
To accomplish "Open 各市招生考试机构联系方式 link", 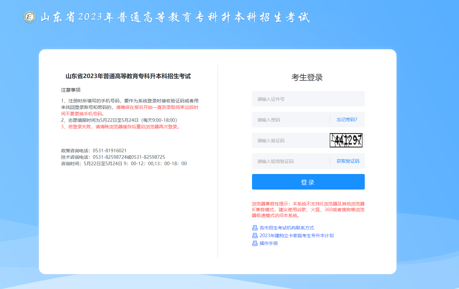I will (x=287, y=228).
